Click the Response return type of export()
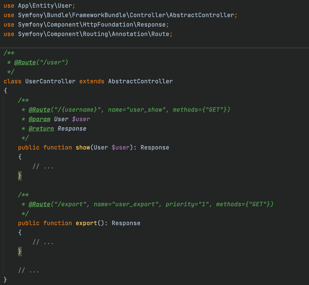 click(126, 223)
